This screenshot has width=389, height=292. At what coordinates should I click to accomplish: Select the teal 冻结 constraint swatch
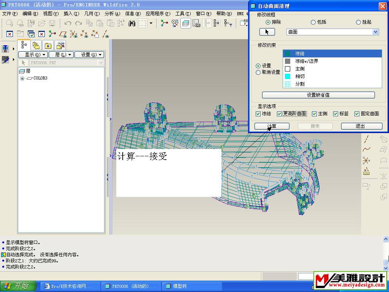coord(288,53)
